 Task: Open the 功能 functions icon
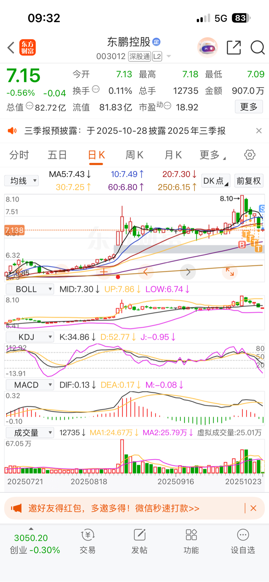tap(191, 535)
